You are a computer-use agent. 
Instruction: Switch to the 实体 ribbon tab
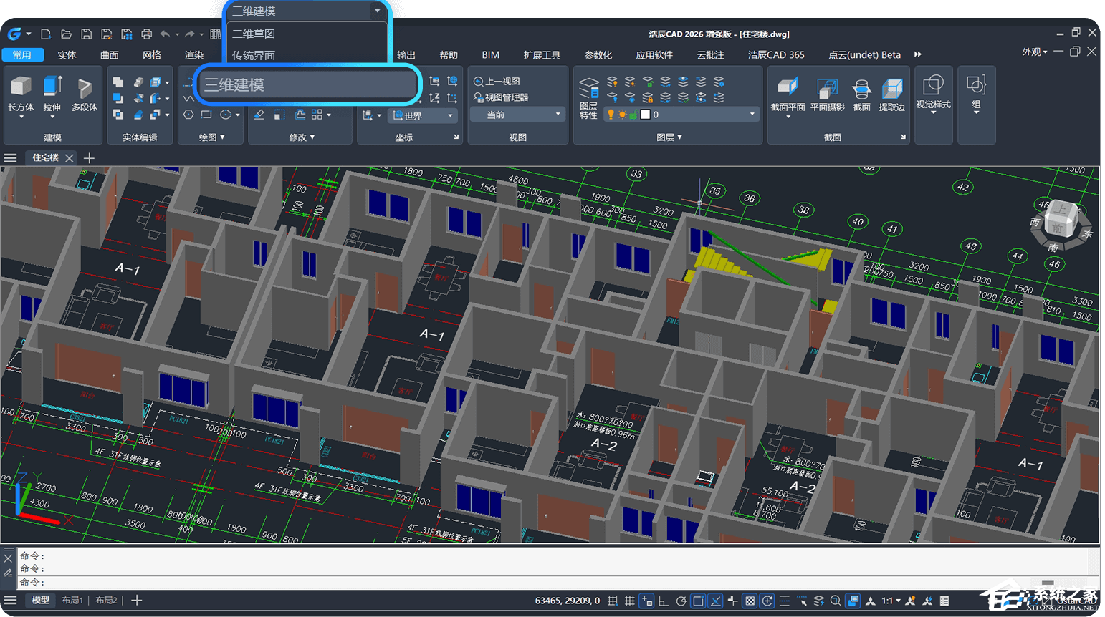point(67,55)
